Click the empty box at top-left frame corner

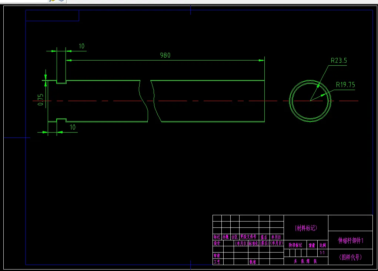52,16
